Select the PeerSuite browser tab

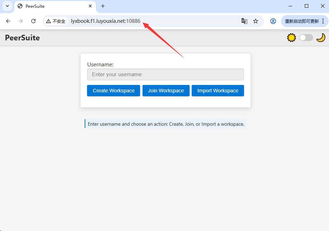click(x=53, y=6)
